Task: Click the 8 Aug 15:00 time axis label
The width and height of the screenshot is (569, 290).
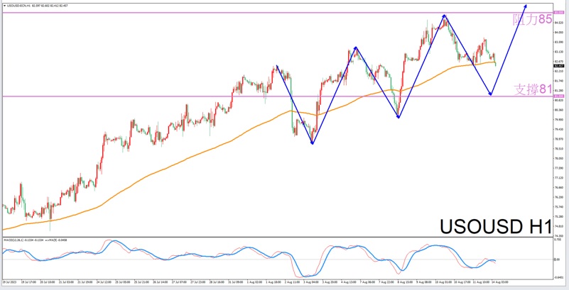Action: [406, 281]
